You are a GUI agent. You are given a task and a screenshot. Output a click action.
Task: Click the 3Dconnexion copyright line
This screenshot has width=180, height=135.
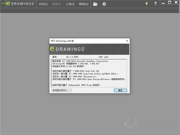(74, 76)
